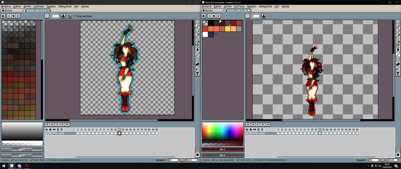
Task: Add new frame with plus button in left window
Action: pyautogui.click(x=182, y=160)
